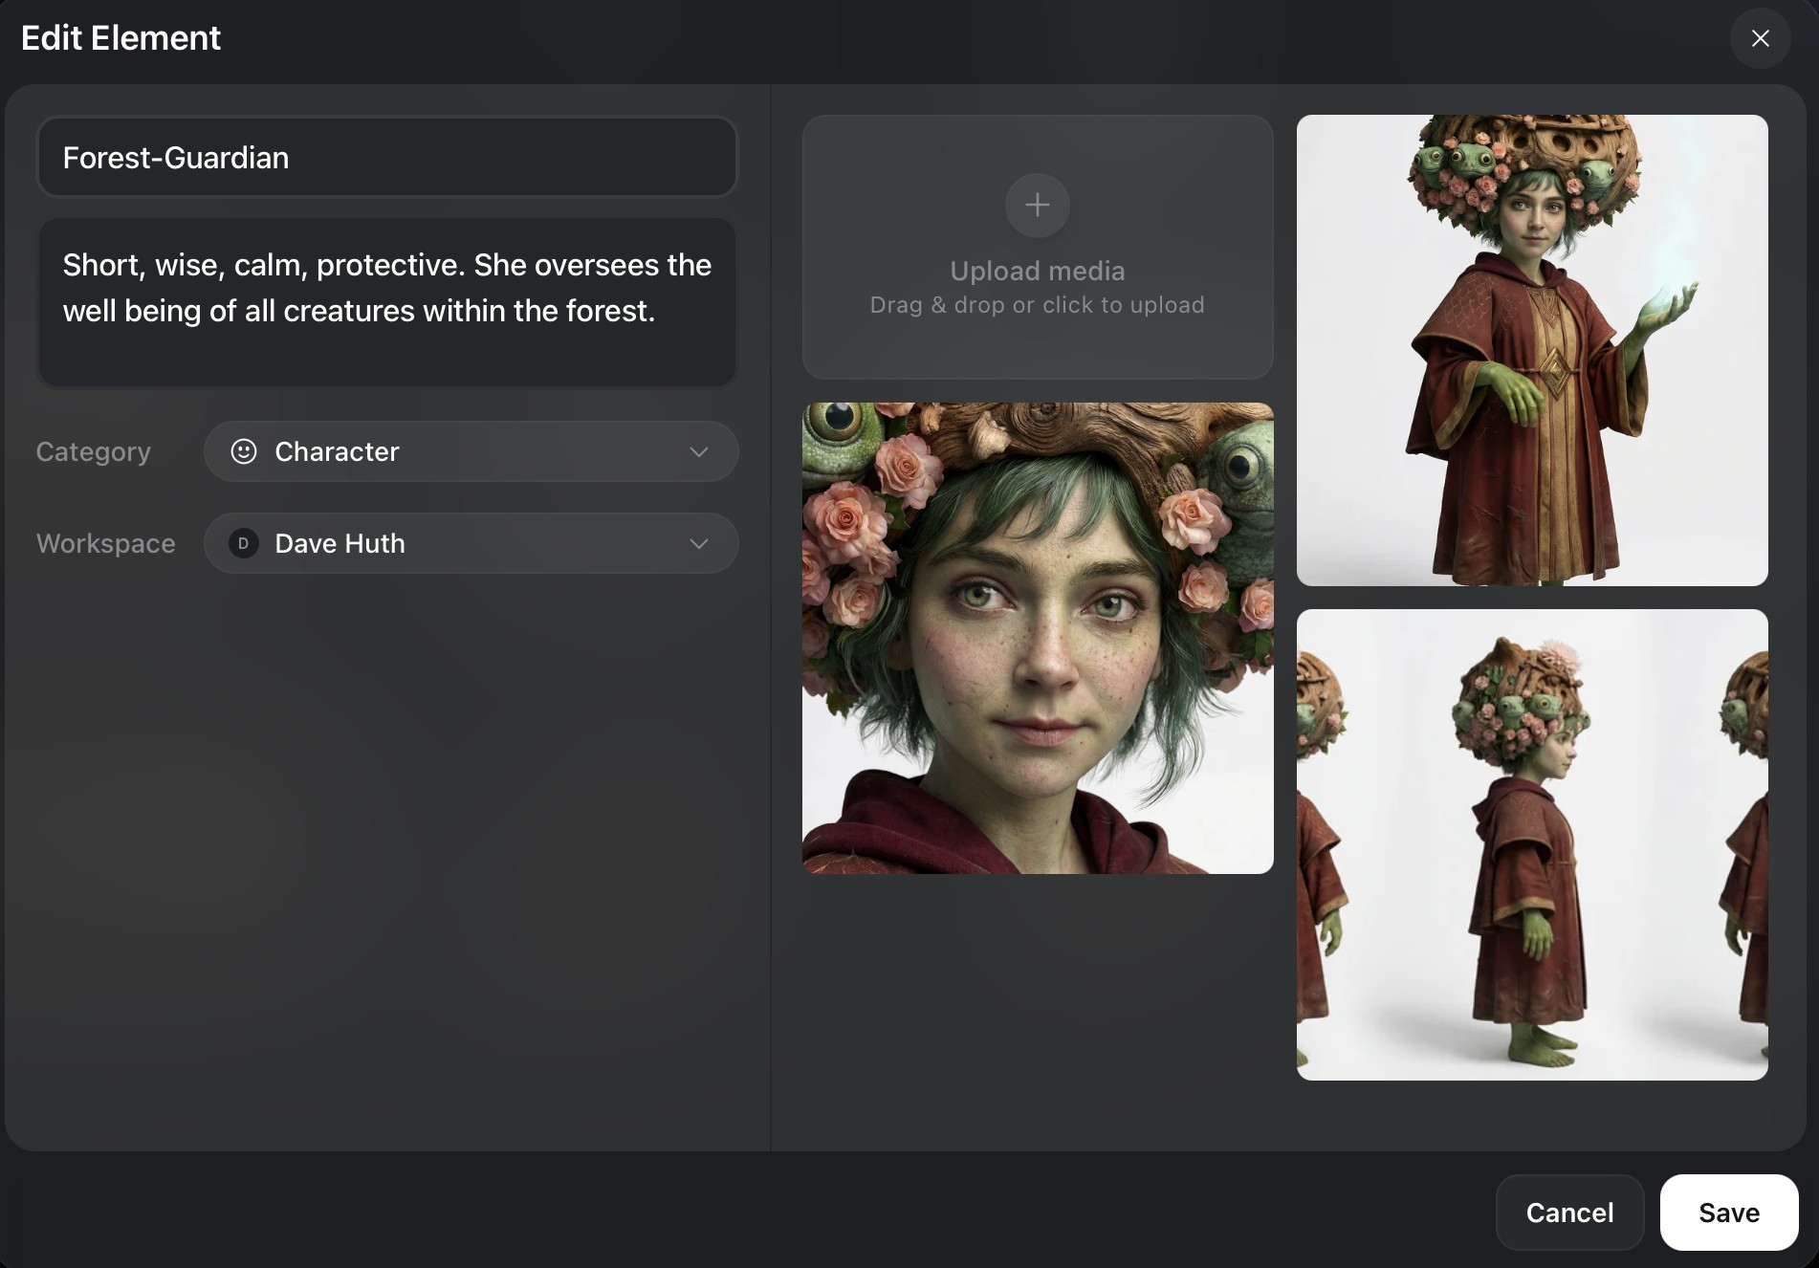
Task: Close the Edit Element dialog
Action: tap(1760, 38)
